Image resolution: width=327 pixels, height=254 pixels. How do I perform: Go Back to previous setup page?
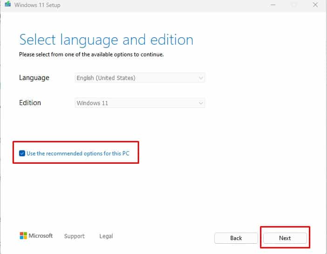(236, 238)
